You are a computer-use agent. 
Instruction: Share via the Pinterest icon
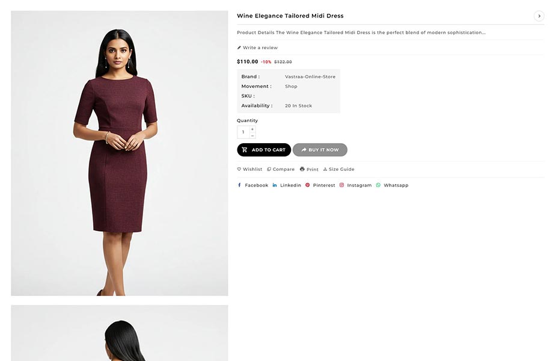point(308,185)
